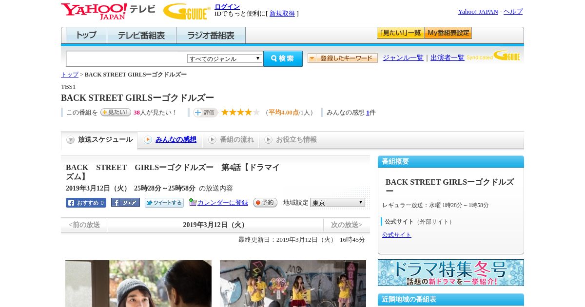Open the left drama scene photo
Image resolution: width=585 pixels, height=307 pixels.
138,284
